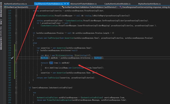Image resolution: width=170 pixels, height=104 pixels.
Task: Click the throw keyword on line 155
Action: [39, 100]
